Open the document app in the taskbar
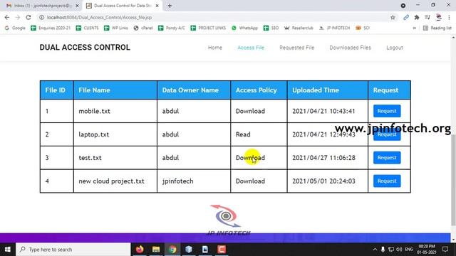Viewport: 456px width, 256px height. point(205,250)
